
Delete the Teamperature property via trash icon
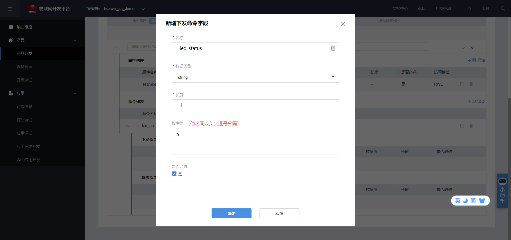tap(471, 84)
